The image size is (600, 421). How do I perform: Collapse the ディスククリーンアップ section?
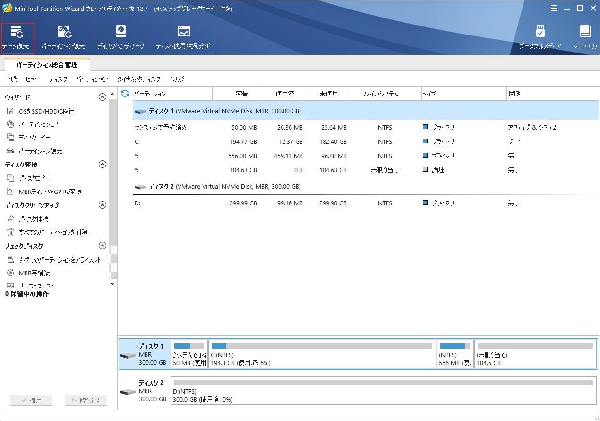click(x=102, y=205)
